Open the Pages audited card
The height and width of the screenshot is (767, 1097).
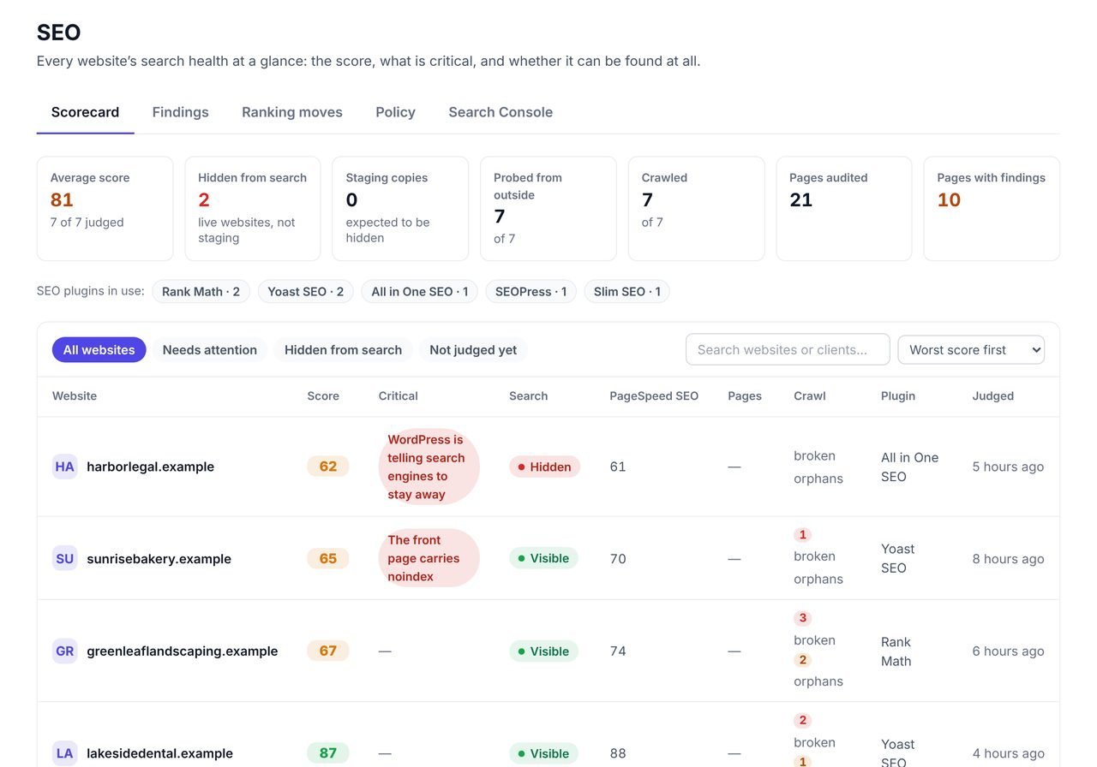pos(844,208)
